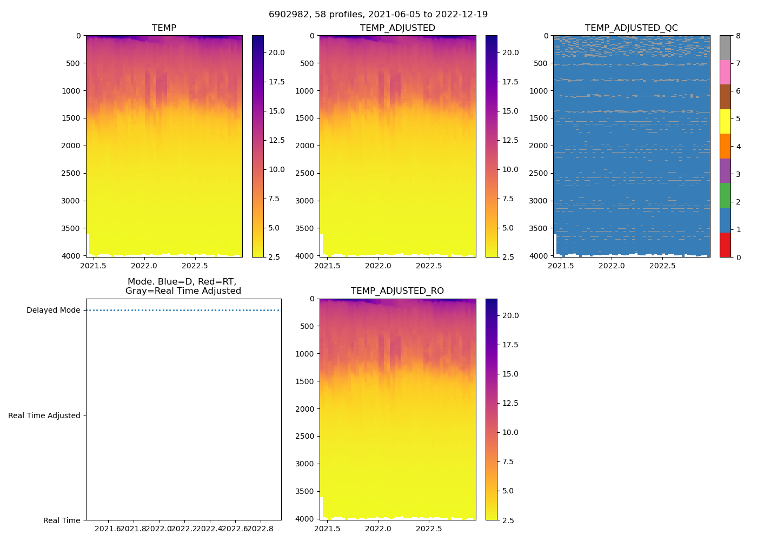Pick the pink swatch in QC colorbar
Viewport: 757px width, 541px height.
click(725, 72)
